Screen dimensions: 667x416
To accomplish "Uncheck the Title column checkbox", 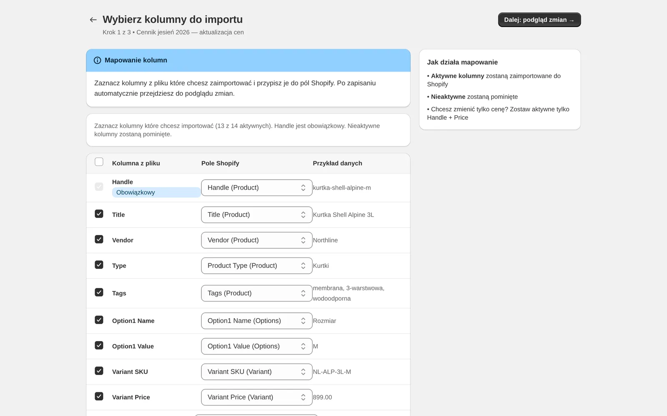I will point(99,214).
